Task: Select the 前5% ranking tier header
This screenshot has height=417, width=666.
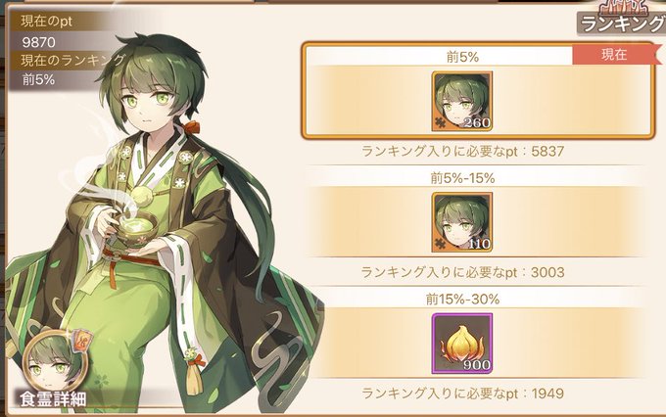Action: [462, 57]
